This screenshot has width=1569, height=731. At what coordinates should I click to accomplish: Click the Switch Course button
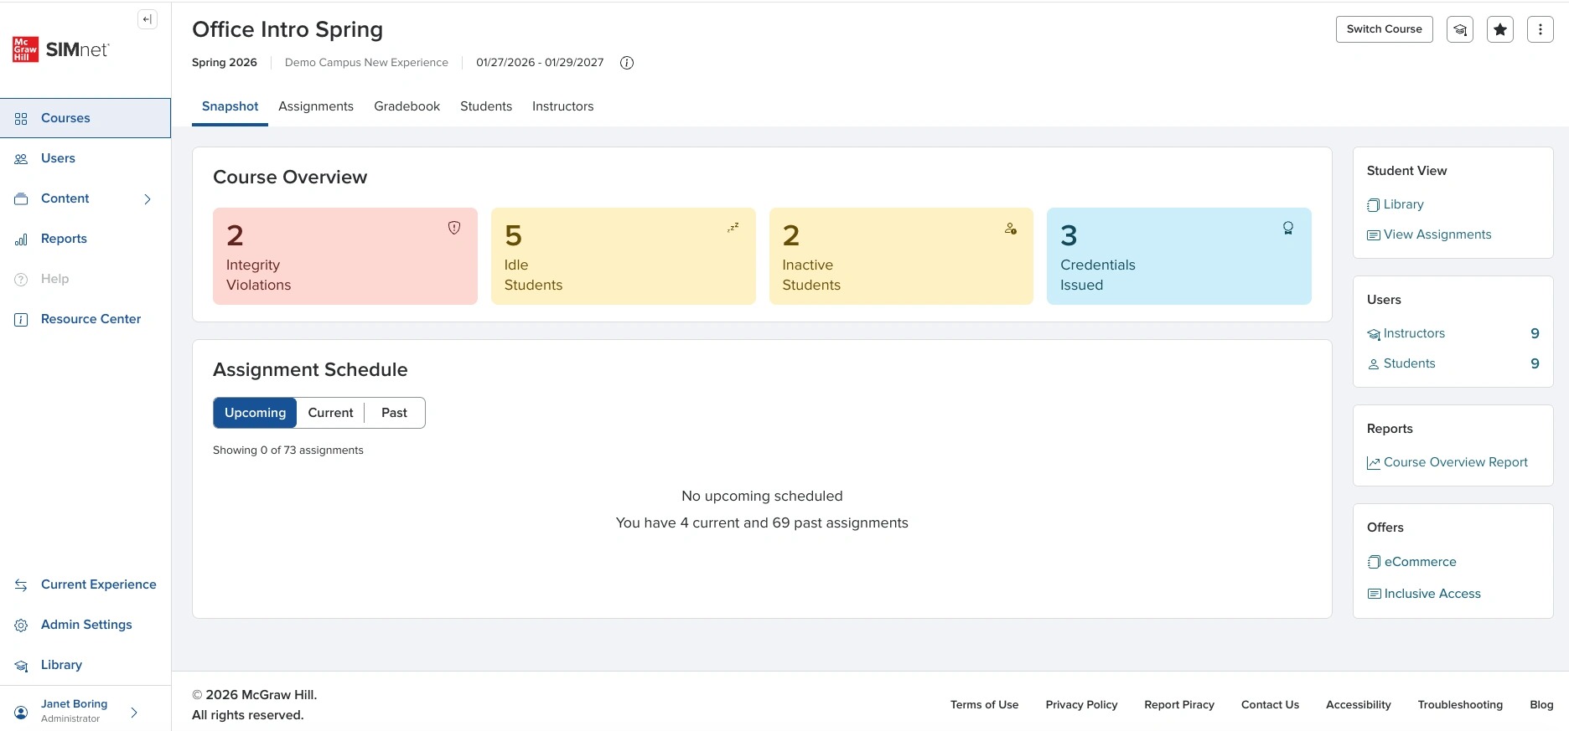click(x=1385, y=29)
